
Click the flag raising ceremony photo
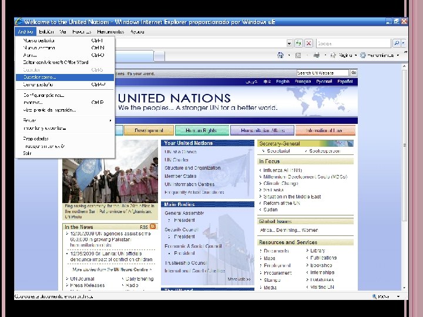(x=110, y=171)
